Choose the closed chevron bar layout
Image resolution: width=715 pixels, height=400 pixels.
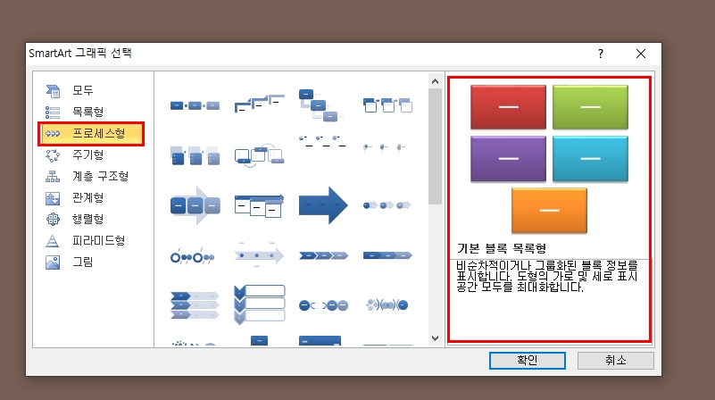tap(387, 256)
